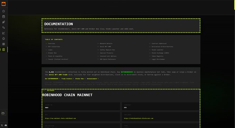Jump to Covered Call Options section
The width and height of the screenshot is (235, 128).
(x=108, y=56)
